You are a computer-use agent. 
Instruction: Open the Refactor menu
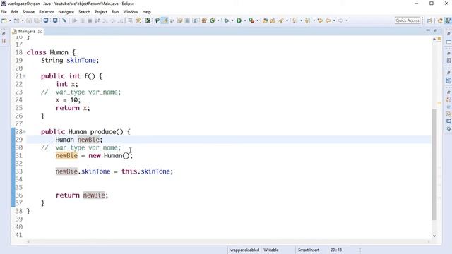(47, 12)
